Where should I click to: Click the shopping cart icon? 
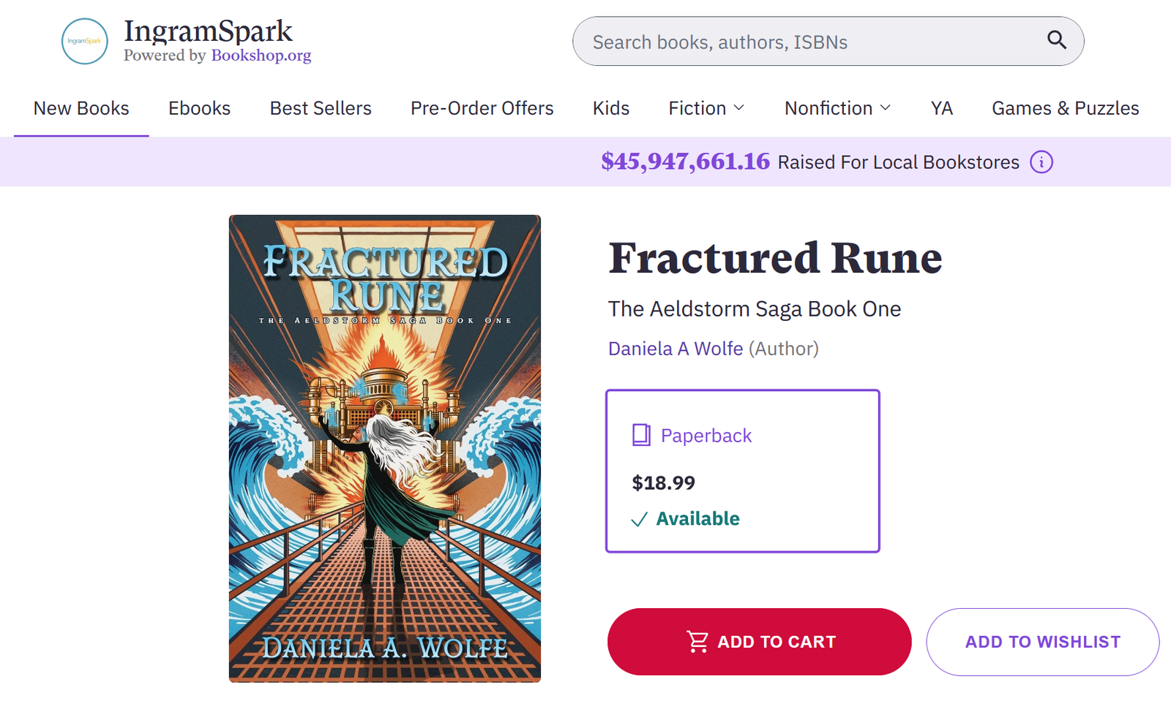[x=697, y=642]
